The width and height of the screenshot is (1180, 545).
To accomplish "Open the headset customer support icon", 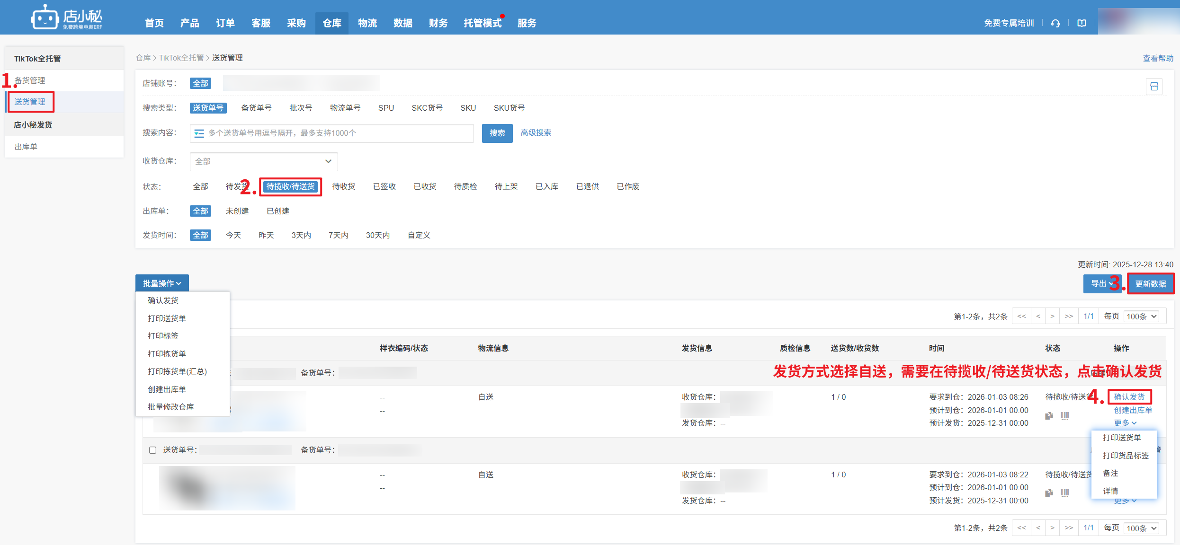I will 1055,23.
